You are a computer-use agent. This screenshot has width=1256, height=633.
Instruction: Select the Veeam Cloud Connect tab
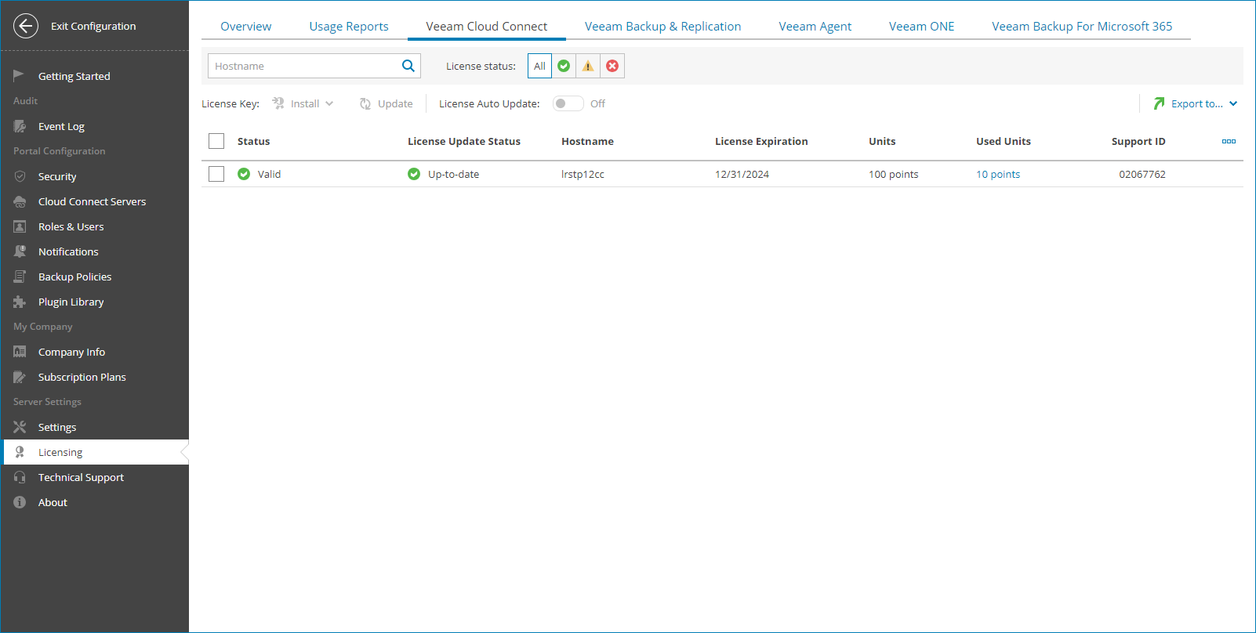(x=487, y=26)
